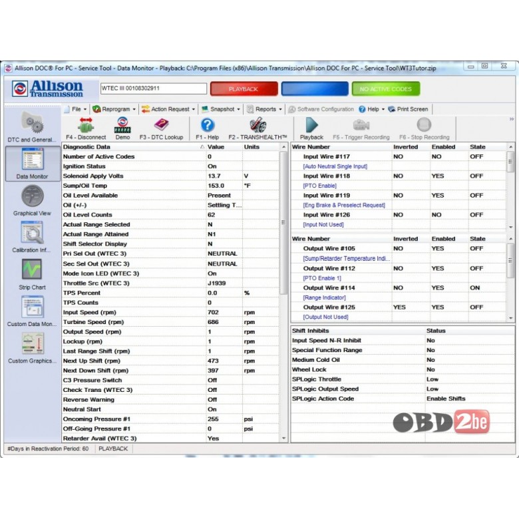
Task: Click diagnostic data scrollbar down arrow
Action: (283, 438)
